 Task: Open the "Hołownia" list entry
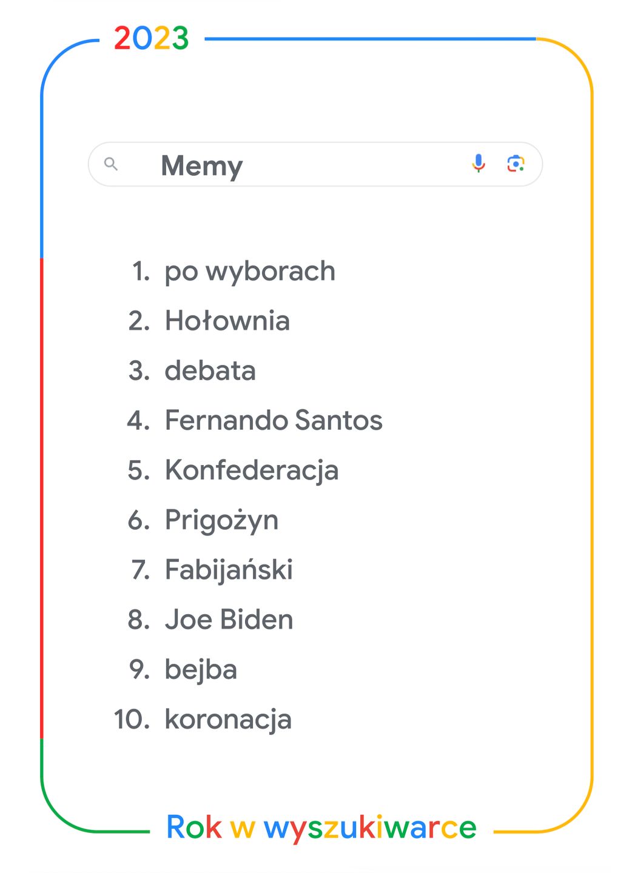(x=227, y=321)
